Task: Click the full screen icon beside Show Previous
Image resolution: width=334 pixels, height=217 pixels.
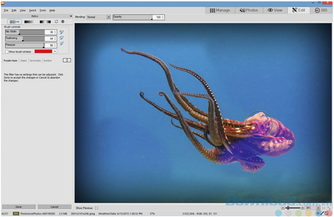Action: pos(97,208)
